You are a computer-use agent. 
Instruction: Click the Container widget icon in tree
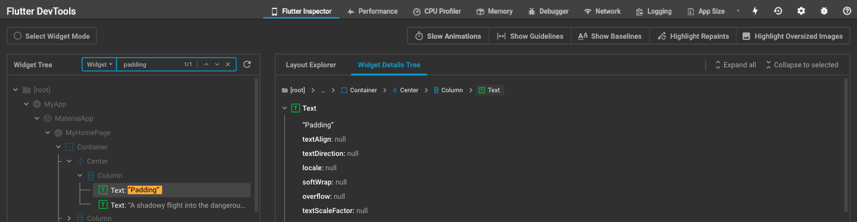coord(69,147)
